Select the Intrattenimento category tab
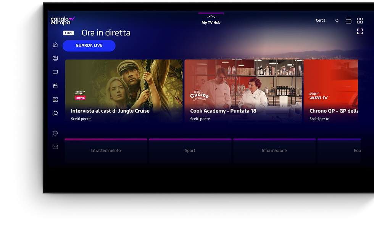Image resolution: width=374 pixels, height=243 pixels. click(x=106, y=151)
